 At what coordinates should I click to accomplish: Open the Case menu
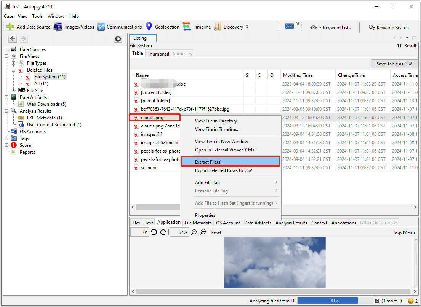pyautogui.click(x=9, y=16)
